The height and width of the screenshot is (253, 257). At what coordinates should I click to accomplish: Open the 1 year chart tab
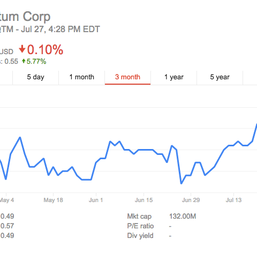tap(173, 77)
